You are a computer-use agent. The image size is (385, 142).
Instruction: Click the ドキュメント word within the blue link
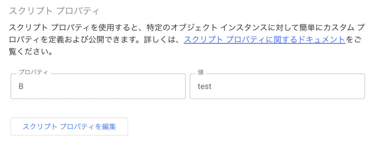pyautogui.click(x=322, y=40)
